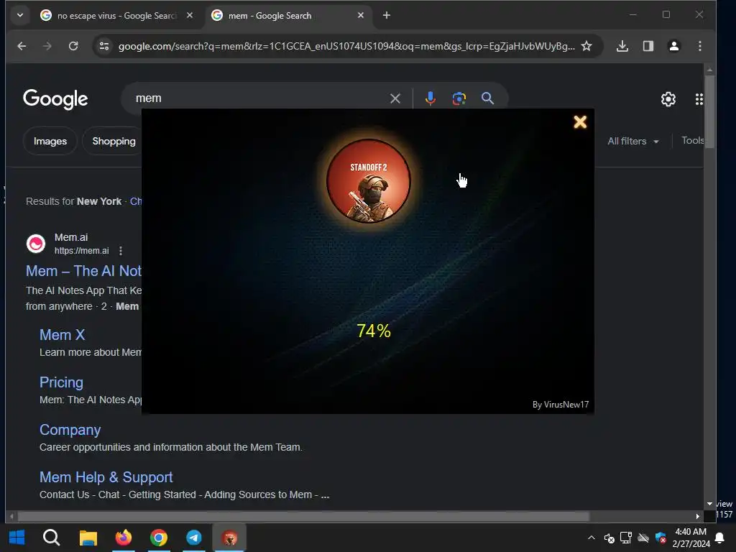Close the 'no escape virus' tab
Screen dimensions: 736x552
(190, 16)
